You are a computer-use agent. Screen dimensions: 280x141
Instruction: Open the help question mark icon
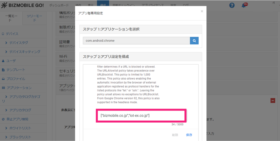[x=232, y=6]
